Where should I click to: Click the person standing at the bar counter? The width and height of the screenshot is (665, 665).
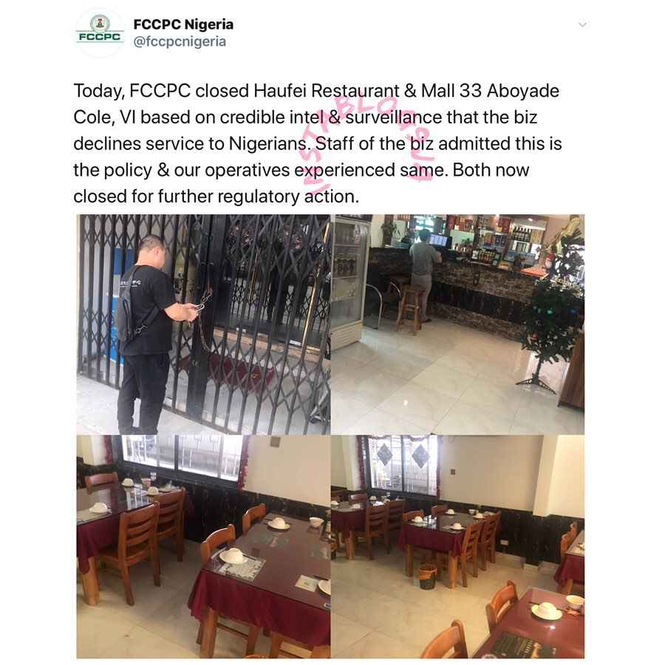423,276
